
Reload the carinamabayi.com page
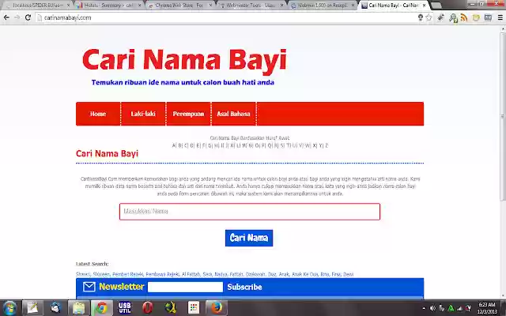pos(28,17)
